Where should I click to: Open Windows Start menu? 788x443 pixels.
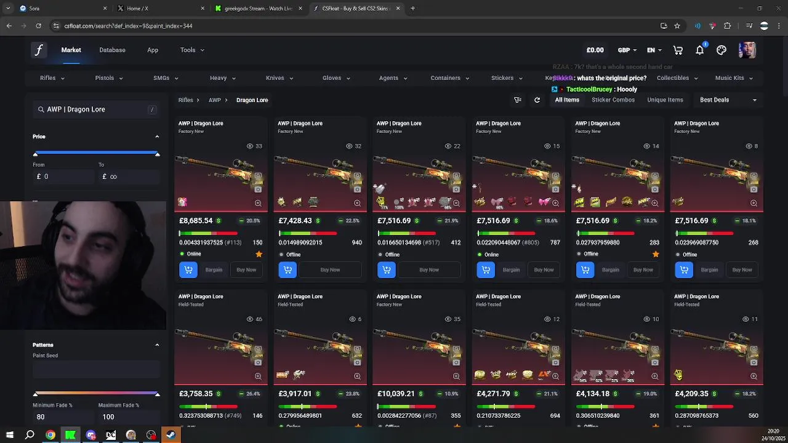coord(9,435)
